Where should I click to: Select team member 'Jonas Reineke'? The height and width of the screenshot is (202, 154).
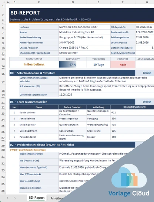[x=39, y=119]
